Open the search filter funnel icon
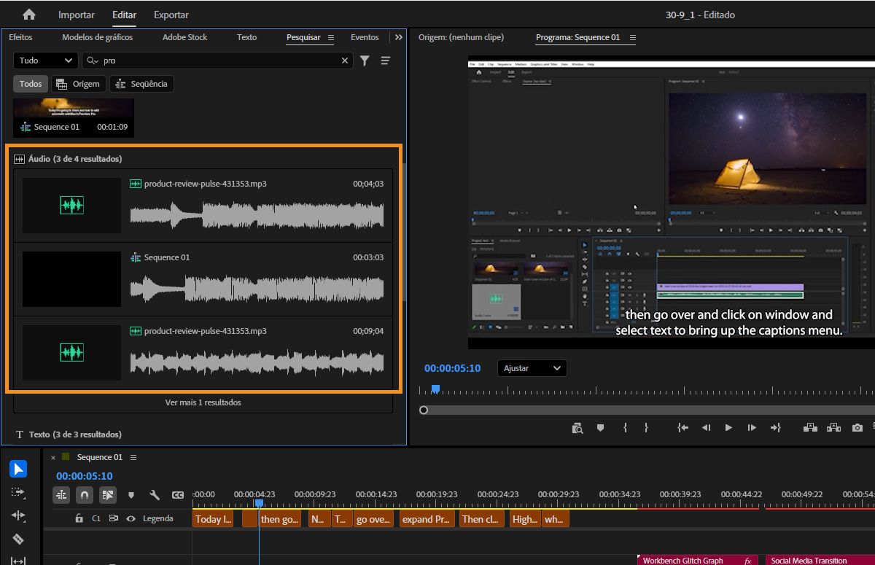Viewport: 875px width, 565px height. tap(365, 61)
